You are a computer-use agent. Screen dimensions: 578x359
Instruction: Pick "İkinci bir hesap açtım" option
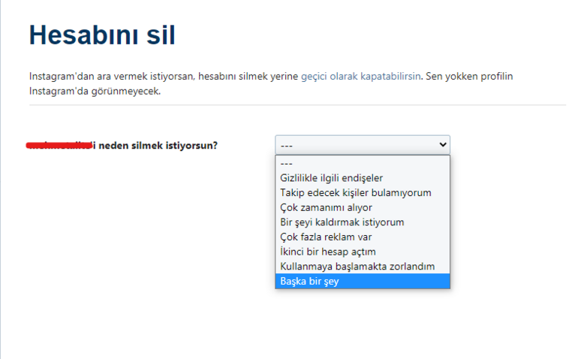point(327,252)
